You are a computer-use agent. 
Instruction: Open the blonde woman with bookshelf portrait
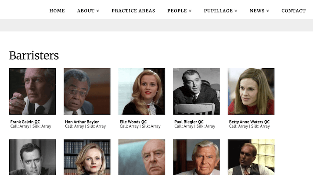tap(87, 157)
